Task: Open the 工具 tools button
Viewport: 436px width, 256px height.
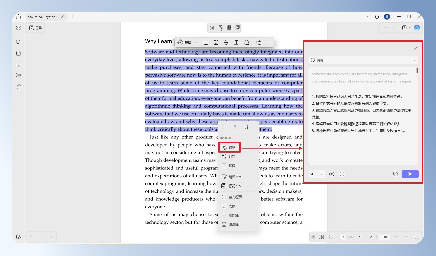Action: (x=35, y=28)
